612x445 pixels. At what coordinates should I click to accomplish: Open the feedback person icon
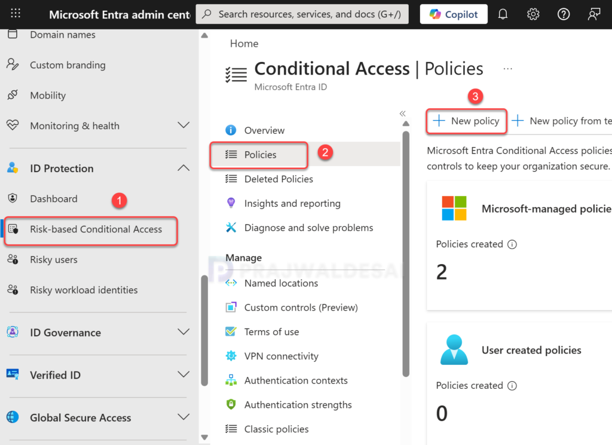593,14
